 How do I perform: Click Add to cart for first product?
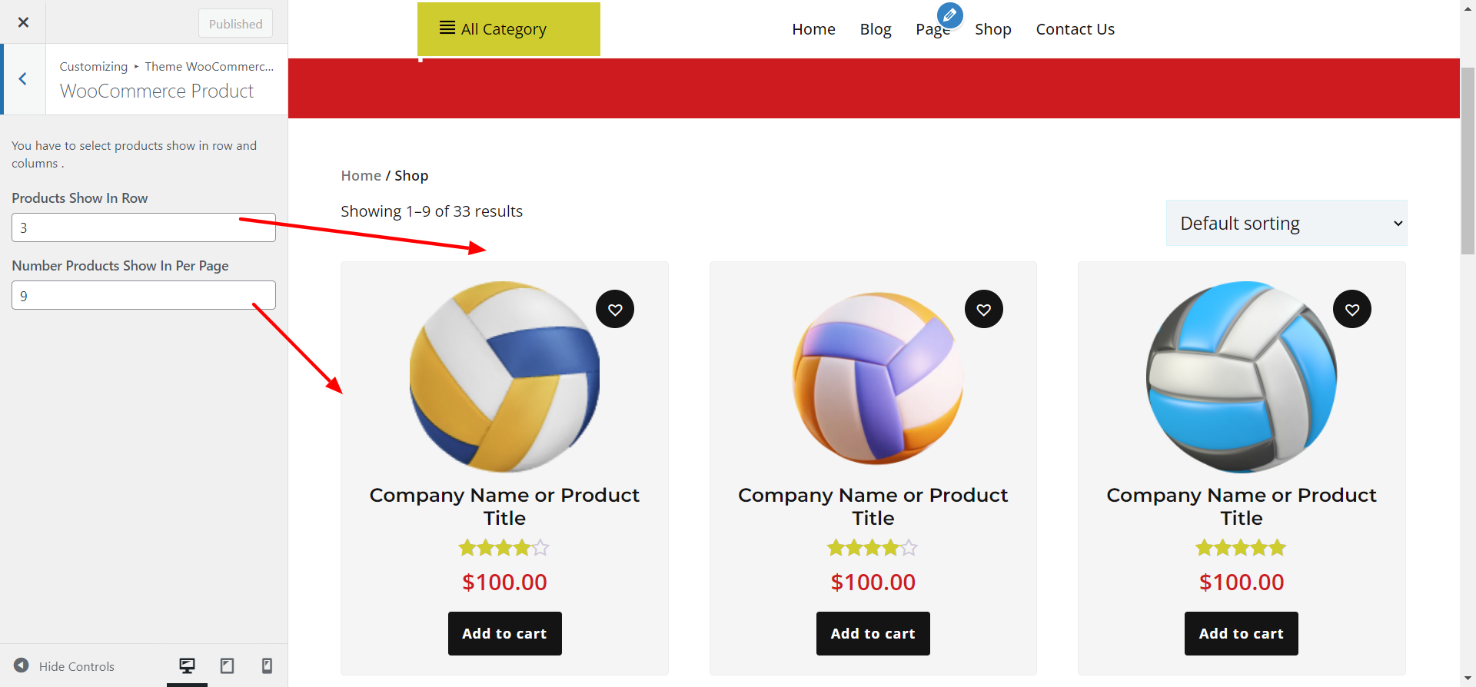[504, 634]
